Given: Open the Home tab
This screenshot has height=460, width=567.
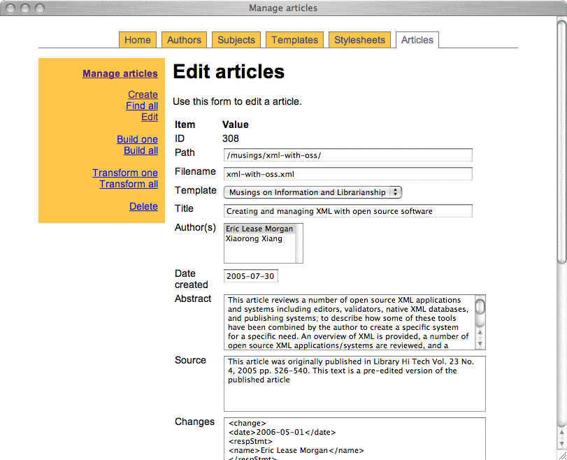Looking at the screenshot, I should tap(138, 40).
